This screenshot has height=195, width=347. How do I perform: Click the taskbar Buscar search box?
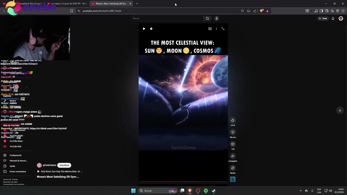(x=158, y=191)
